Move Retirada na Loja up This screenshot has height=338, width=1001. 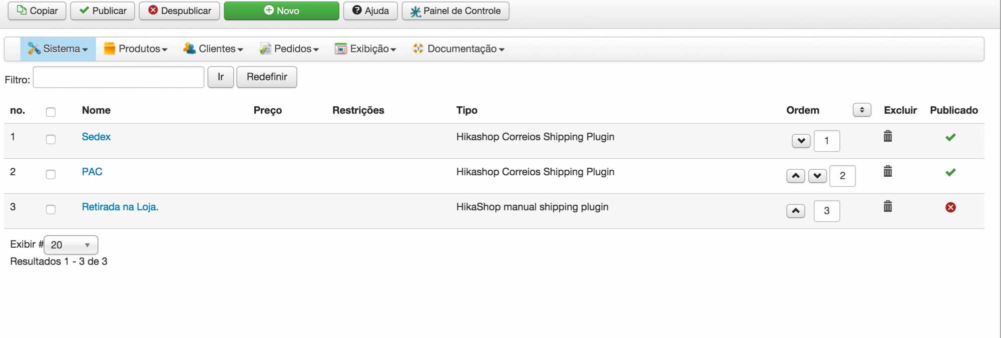795,211
